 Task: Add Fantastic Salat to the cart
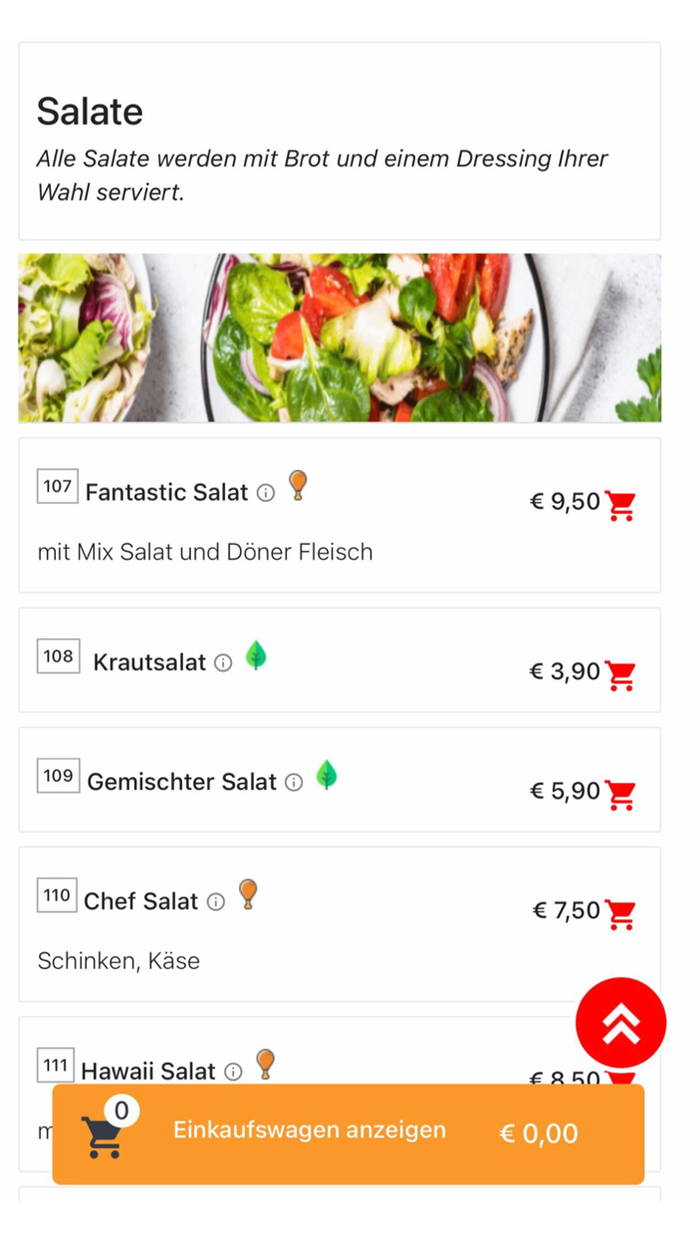(620, 506)
